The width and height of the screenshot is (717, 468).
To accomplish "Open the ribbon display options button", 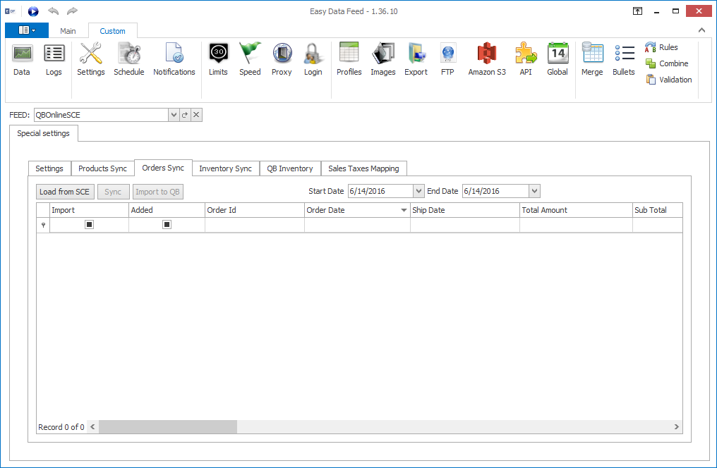I will 637,11.
